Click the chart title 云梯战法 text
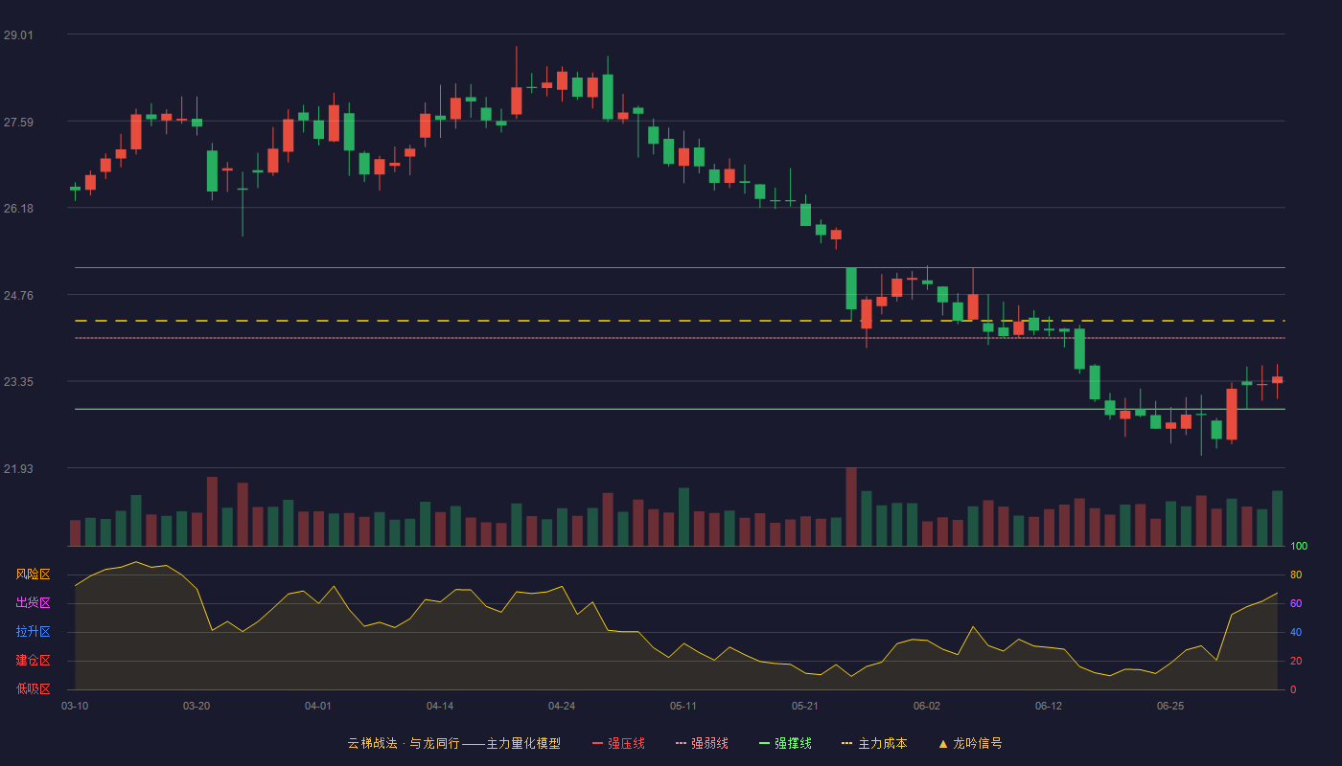This screenshot has width=1342, height=766. 372,743
